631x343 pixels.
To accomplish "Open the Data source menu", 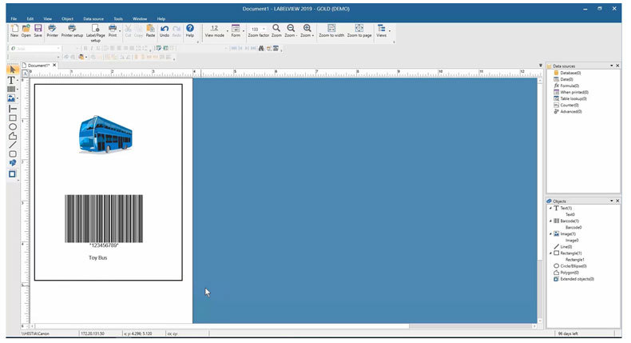I will [93, 18].
